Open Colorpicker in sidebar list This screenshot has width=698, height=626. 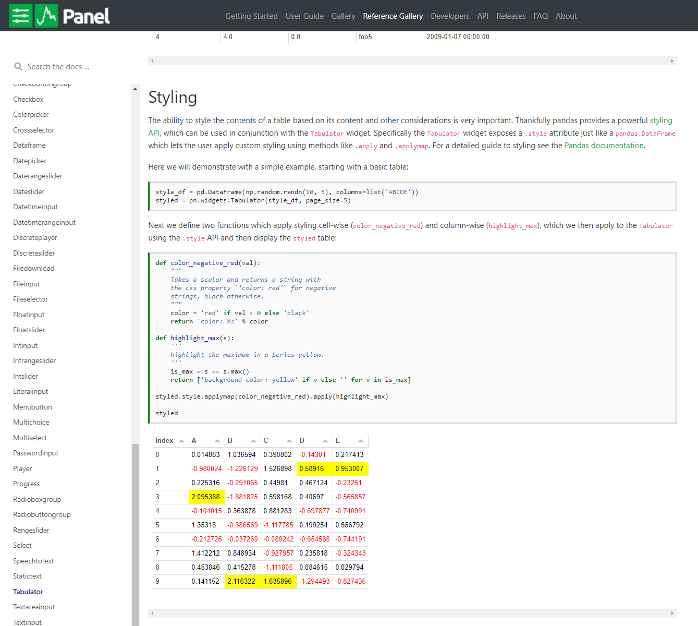pyautogui.click(x=31, y=114)
